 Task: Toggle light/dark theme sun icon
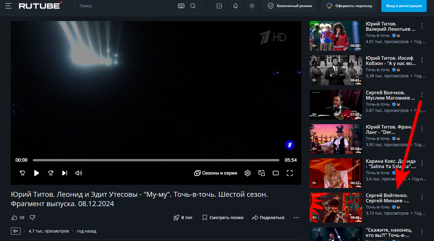pos(252,6)
